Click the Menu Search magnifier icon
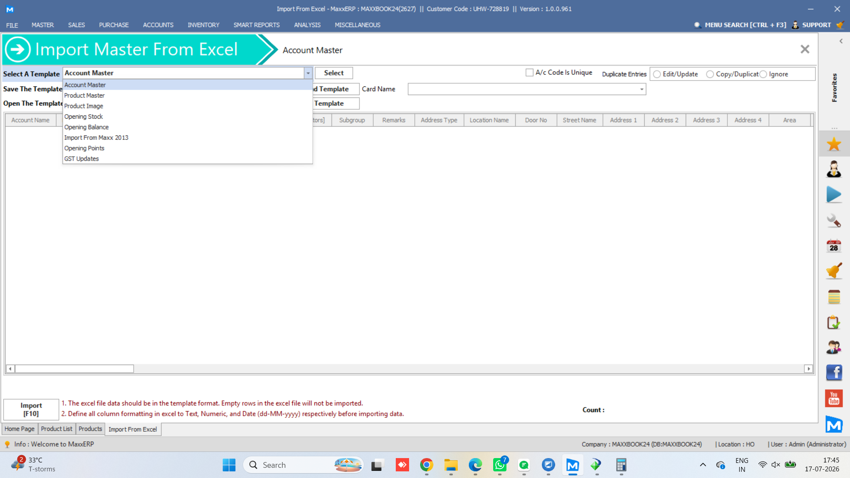850x478 pixels. [697, 25]
